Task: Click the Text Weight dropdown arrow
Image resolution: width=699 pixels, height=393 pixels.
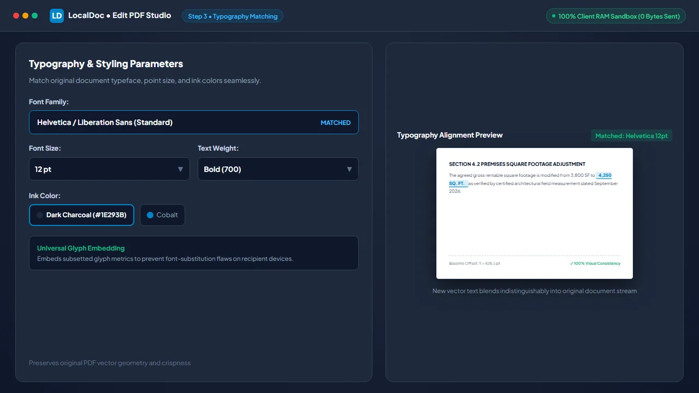Action: [349, 169]
